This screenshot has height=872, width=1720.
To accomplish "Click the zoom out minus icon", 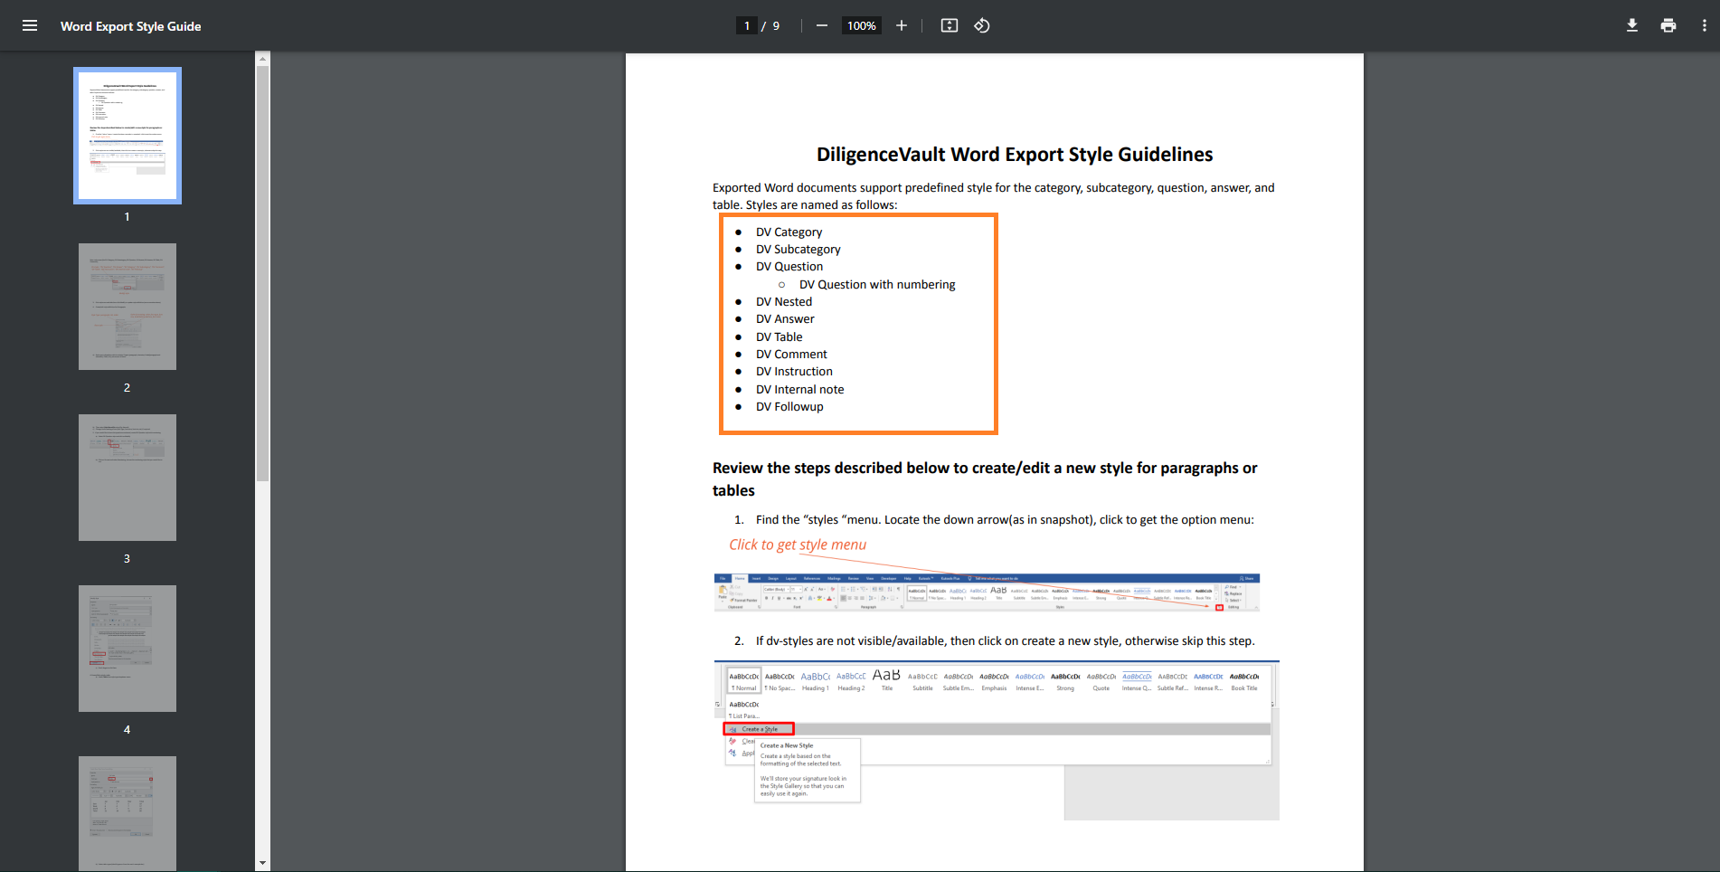I will click(821, 25).
